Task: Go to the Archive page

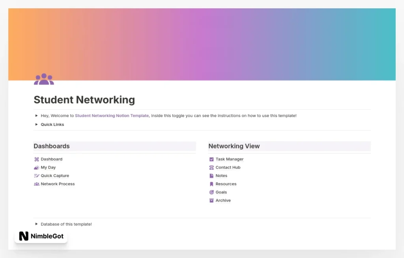Action: pos(223,200)
